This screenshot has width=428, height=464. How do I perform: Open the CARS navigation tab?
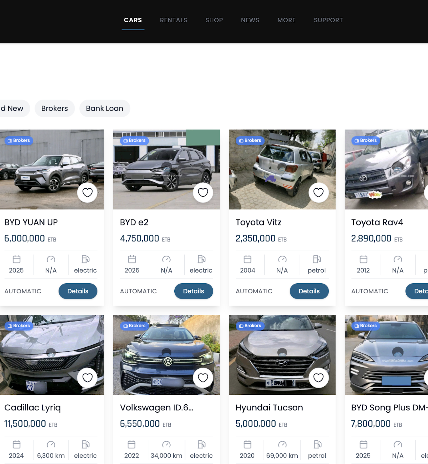pos(133,20)
